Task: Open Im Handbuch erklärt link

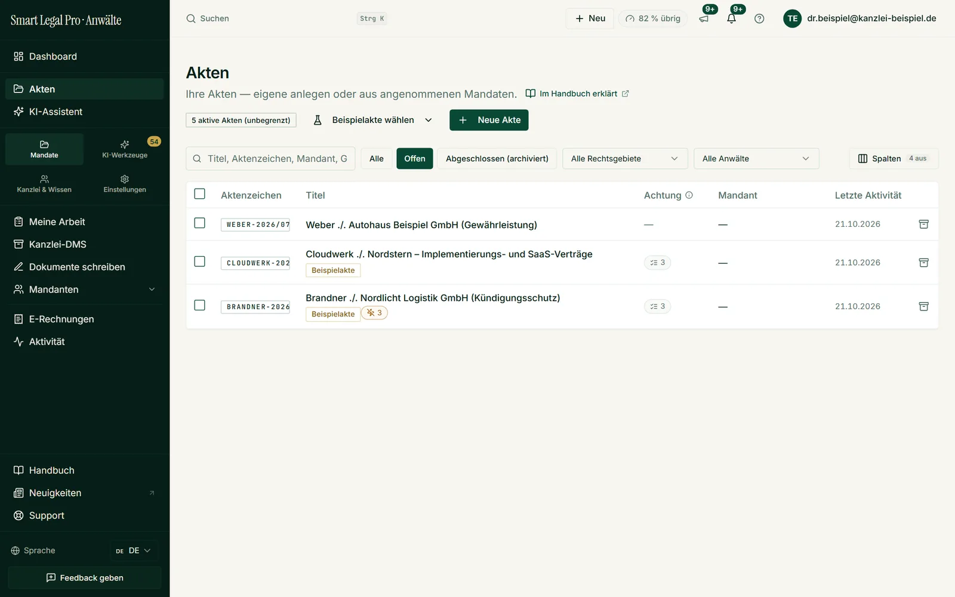Action: click(x=577, y=94)
